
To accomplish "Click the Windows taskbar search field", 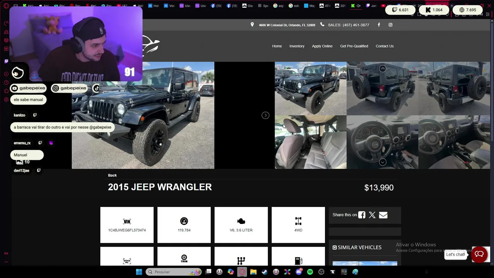I will click(174, 272).
